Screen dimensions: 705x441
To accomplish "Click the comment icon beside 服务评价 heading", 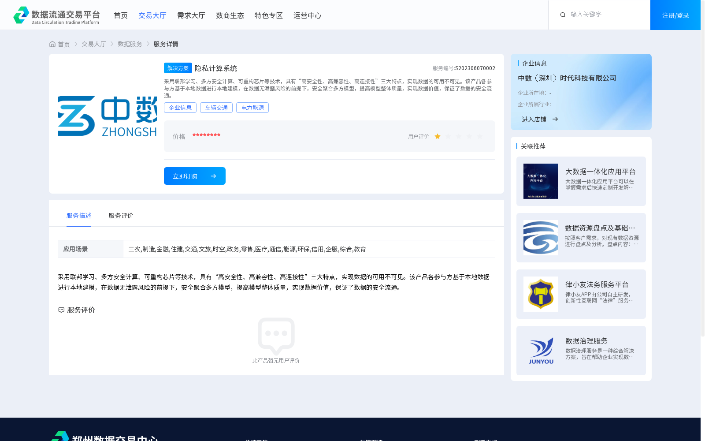I will (x=61, y=310).
